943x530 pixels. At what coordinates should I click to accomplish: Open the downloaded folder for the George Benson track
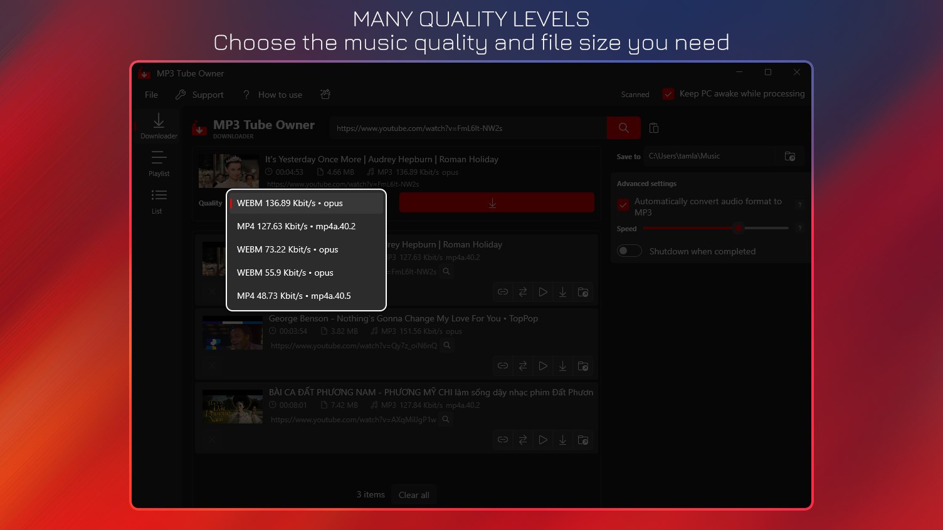[582, 366]
